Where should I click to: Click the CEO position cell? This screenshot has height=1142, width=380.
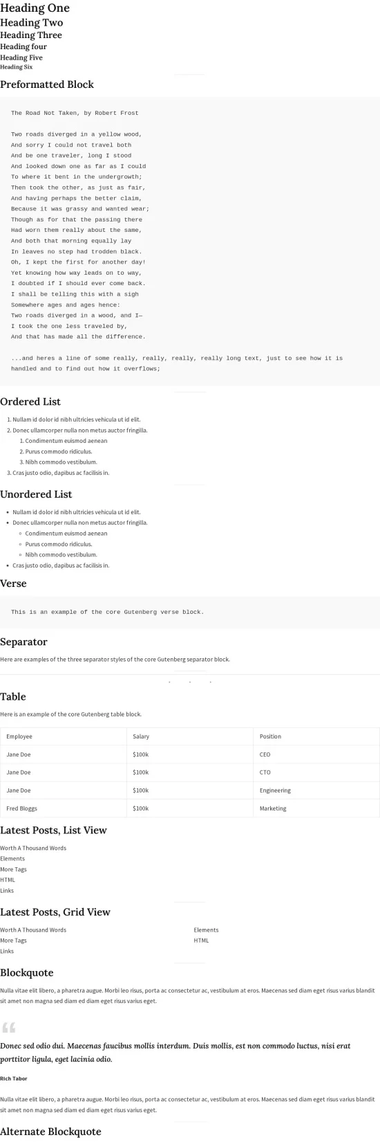click(x=316, y=754)
